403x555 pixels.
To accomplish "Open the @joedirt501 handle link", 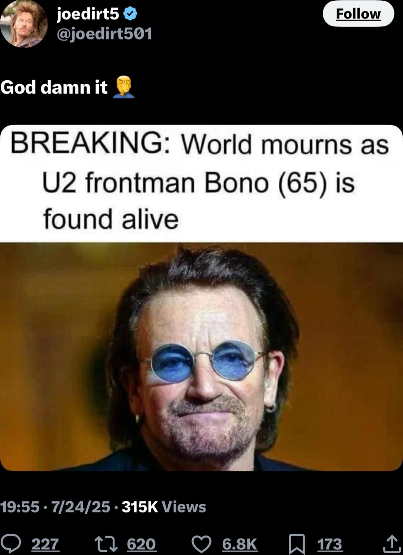I will tap(104, 34).
